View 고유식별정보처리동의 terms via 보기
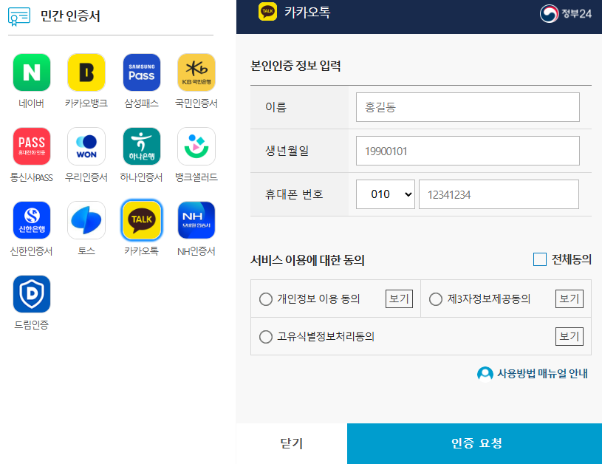602x464 pixels. (569, 336)
